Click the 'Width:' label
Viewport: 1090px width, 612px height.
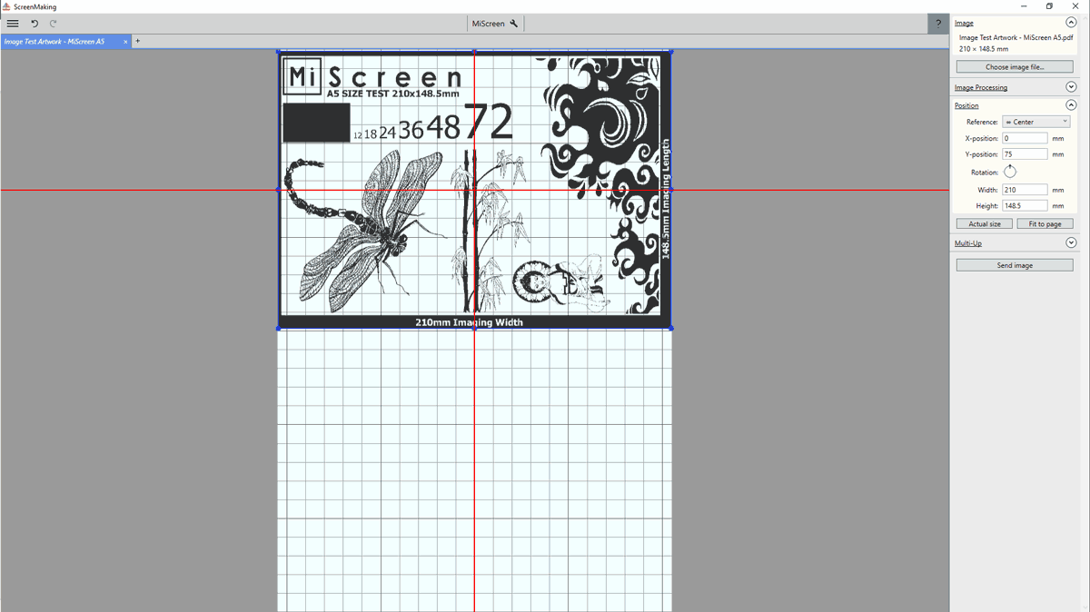click(x=987, y=190)
